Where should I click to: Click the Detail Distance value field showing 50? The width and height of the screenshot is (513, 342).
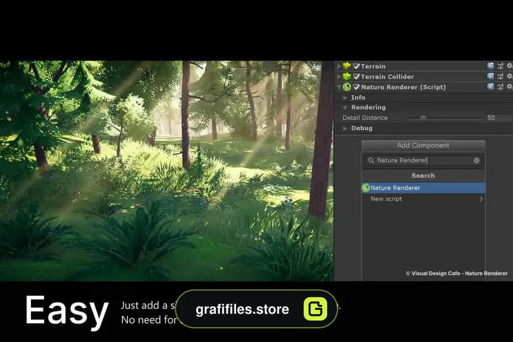[498, 118]
